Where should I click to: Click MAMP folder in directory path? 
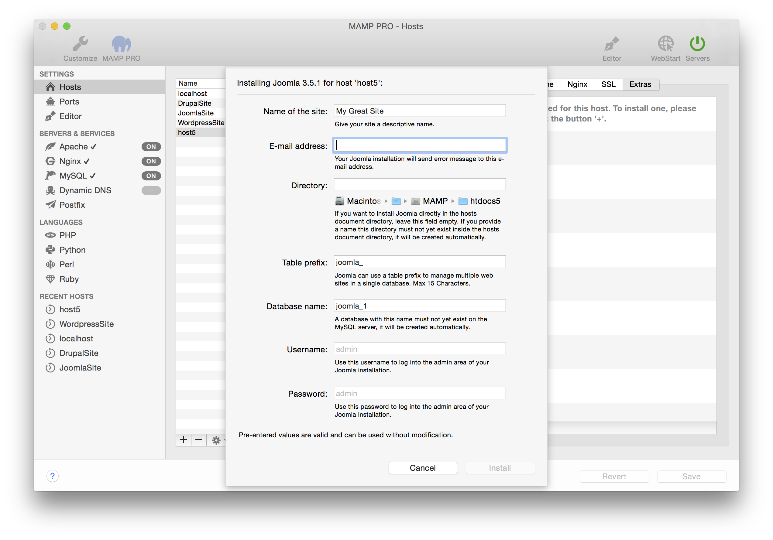(429, 201)
